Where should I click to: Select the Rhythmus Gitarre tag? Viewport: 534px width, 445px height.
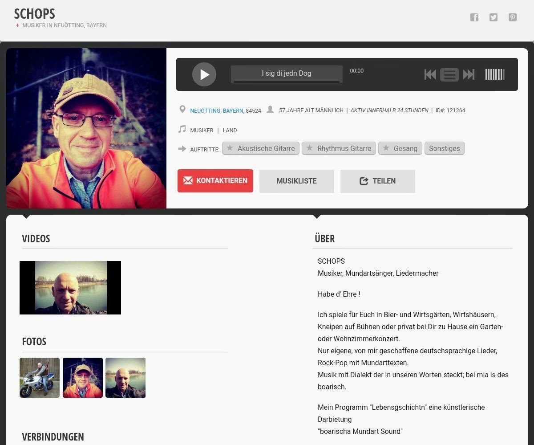click(339, 148)
